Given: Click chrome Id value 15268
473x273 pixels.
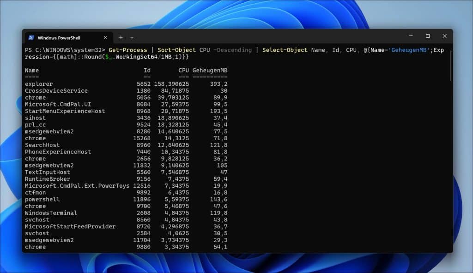Looking at the screenshot, I should (x=142, y=138).
